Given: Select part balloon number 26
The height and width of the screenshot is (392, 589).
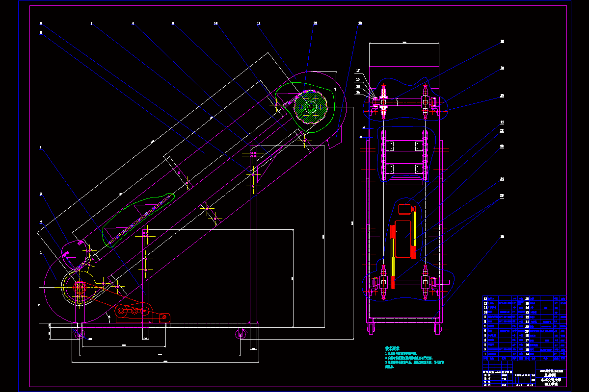Looking at the screenshot, I should pos(502,237).
